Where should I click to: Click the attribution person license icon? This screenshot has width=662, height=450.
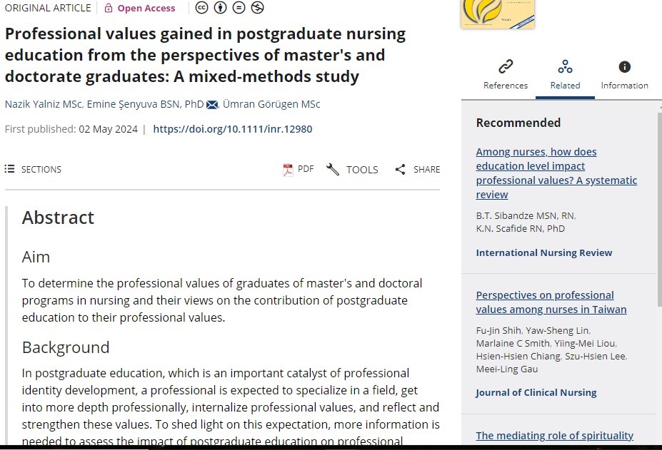tap(221, 8)
